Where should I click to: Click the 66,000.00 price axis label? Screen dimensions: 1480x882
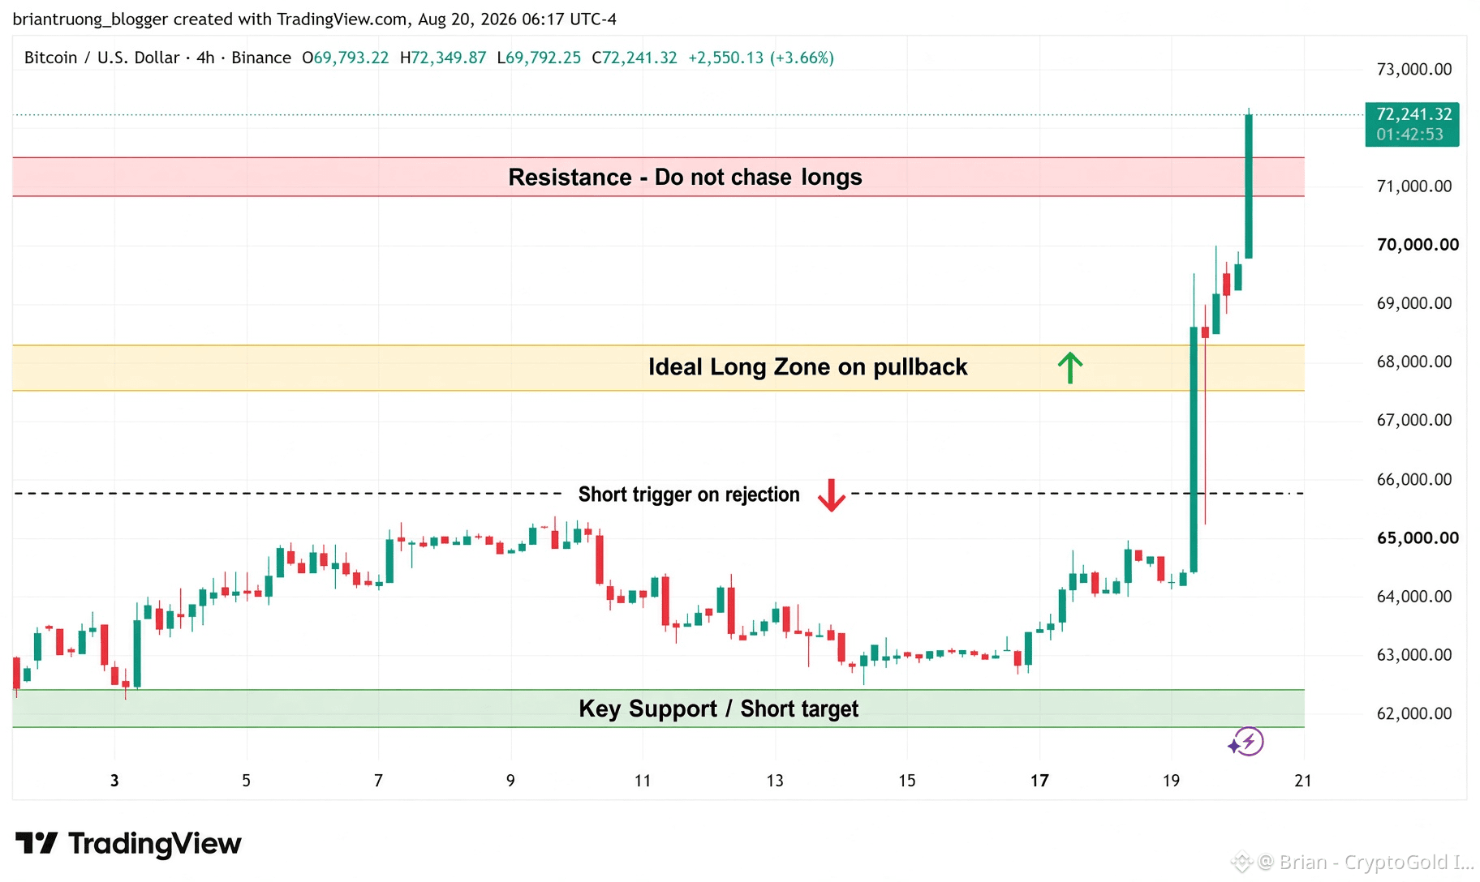coord(1414,480)
